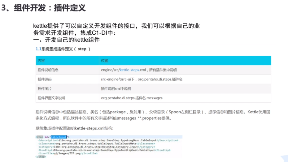This screenshot has width=288, height=162.
Task: Click the kettle-steps link in the table
Action: [129, 70]
